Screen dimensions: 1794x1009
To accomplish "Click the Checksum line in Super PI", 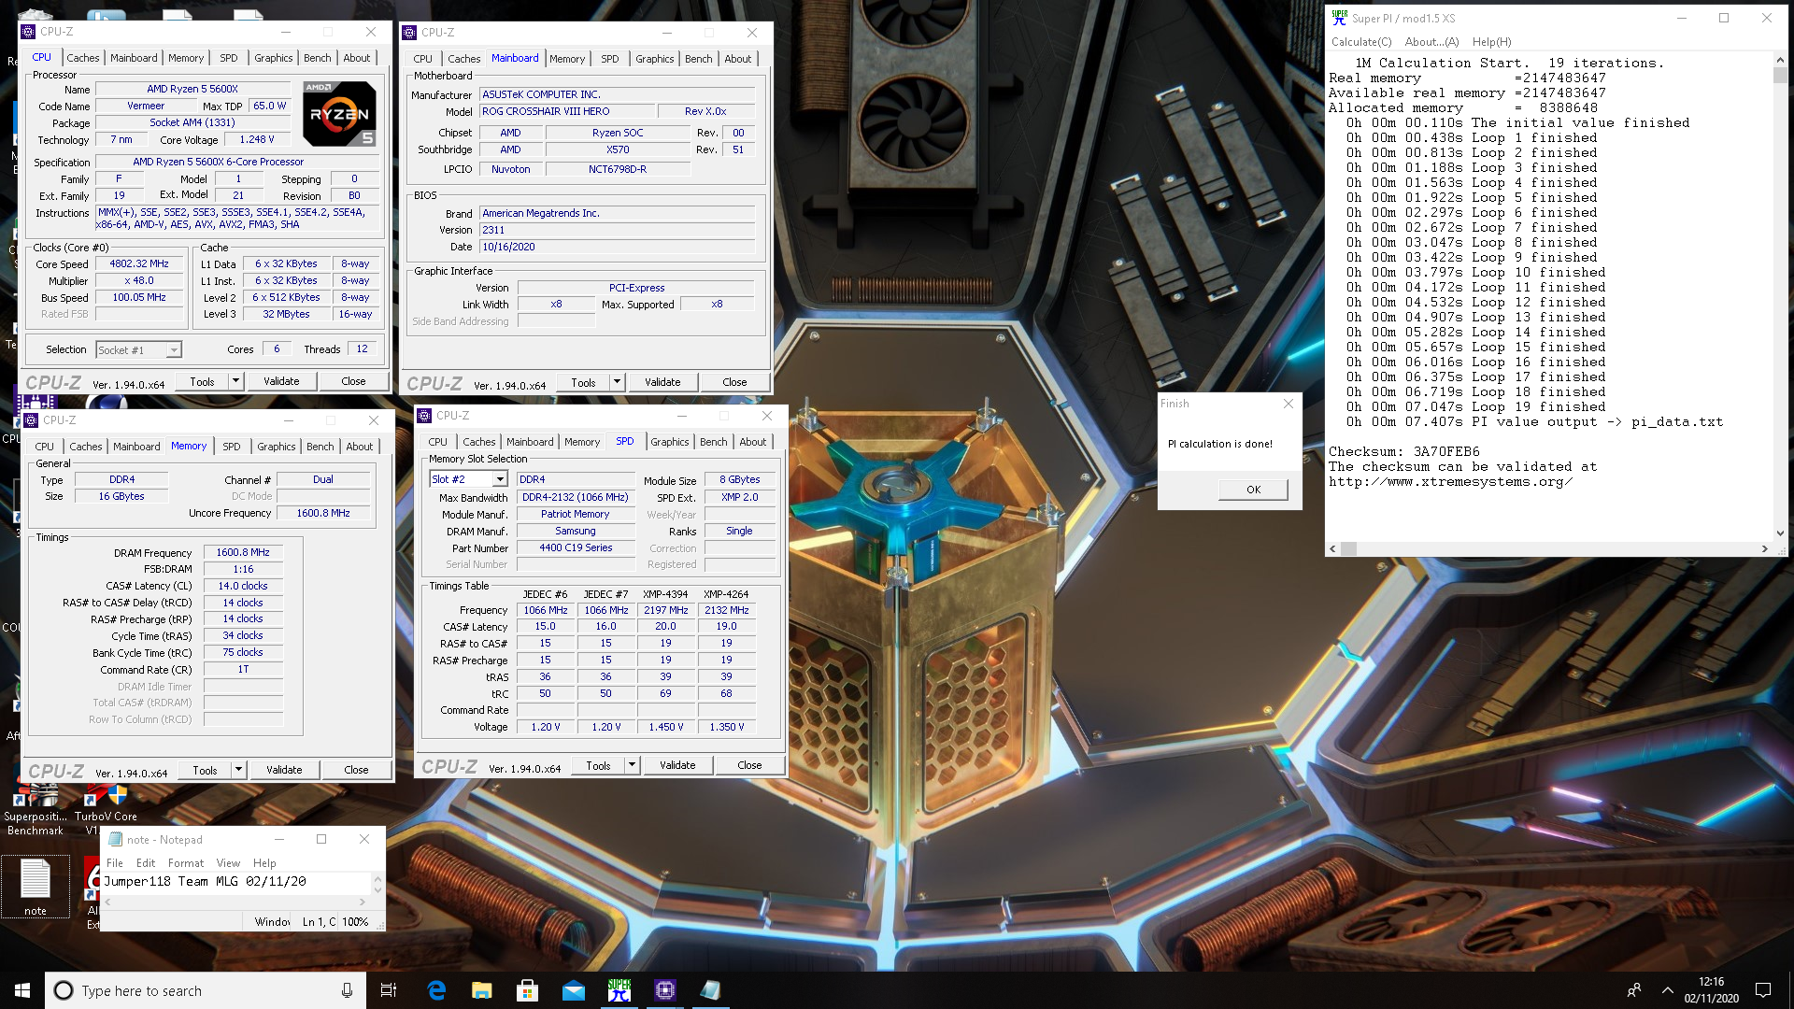I will click(x=1404, y=451).
